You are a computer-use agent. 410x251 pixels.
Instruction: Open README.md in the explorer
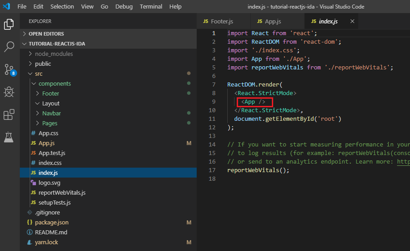point(108,232)
